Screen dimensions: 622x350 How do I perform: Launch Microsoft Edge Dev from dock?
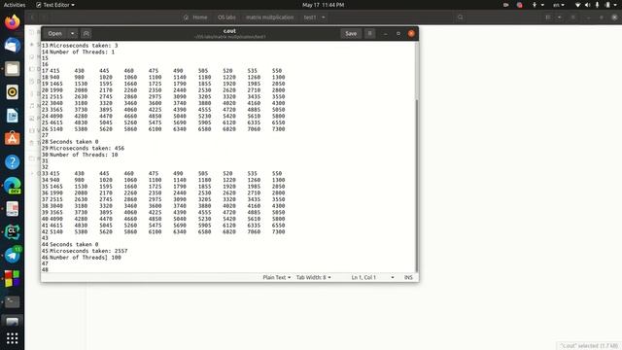[x=13, y=186]
